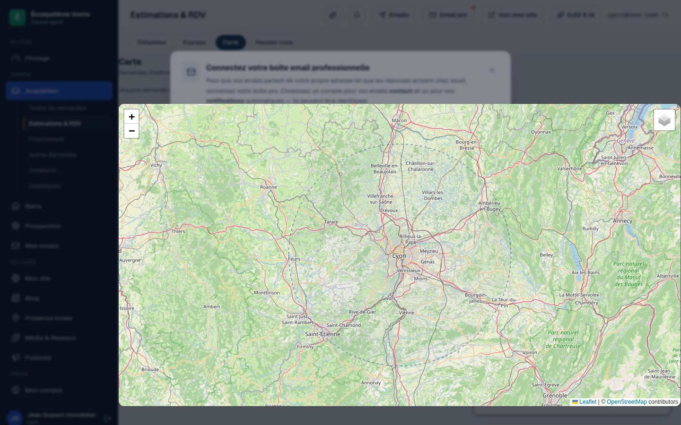
Task: Click the Voir mon site button
Action: click(513, 15)
